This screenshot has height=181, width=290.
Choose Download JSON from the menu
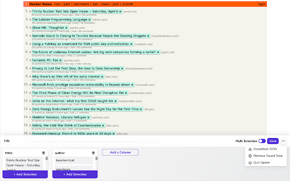tap(265, 149)
